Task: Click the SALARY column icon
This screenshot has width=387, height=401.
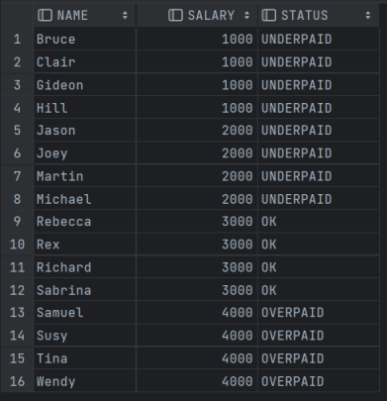Action: (175, 15)
